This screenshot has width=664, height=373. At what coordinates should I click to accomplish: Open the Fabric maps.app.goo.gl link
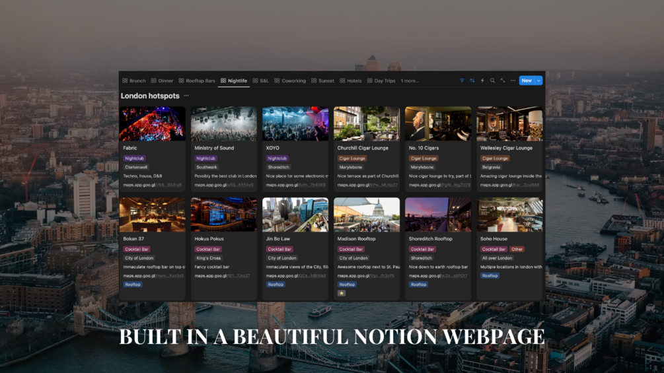[x=153, y=185]
